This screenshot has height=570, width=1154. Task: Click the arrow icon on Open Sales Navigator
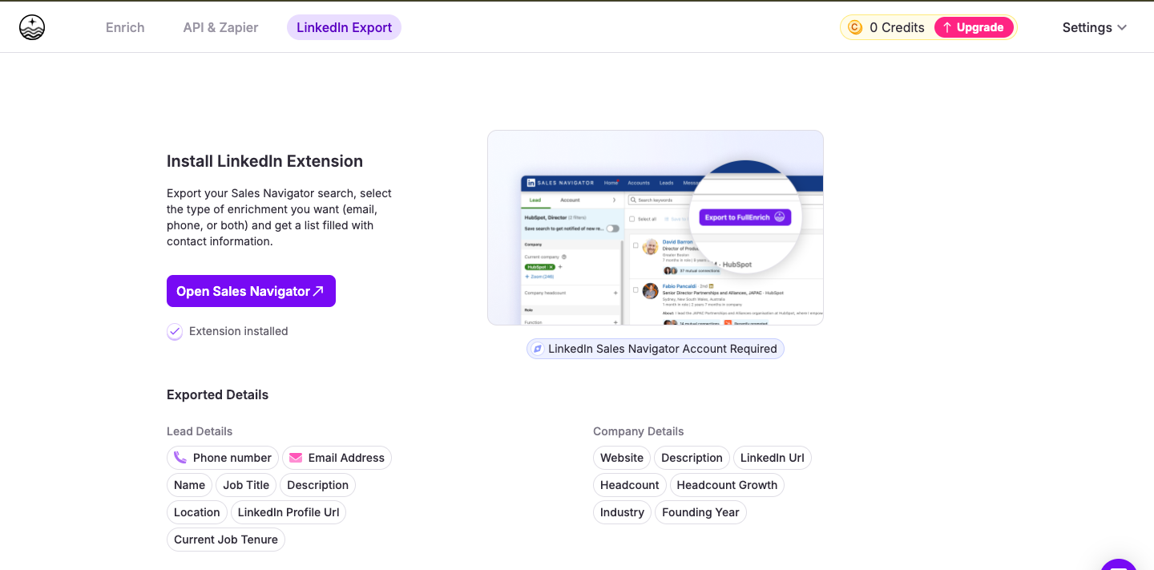318,291
